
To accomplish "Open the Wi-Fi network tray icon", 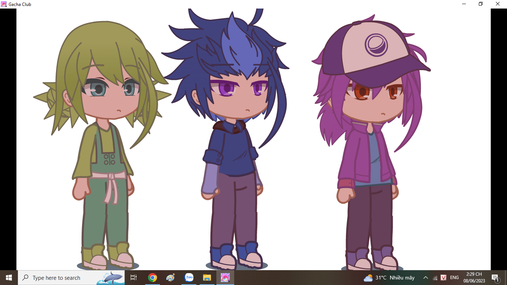I will [435, 278].
